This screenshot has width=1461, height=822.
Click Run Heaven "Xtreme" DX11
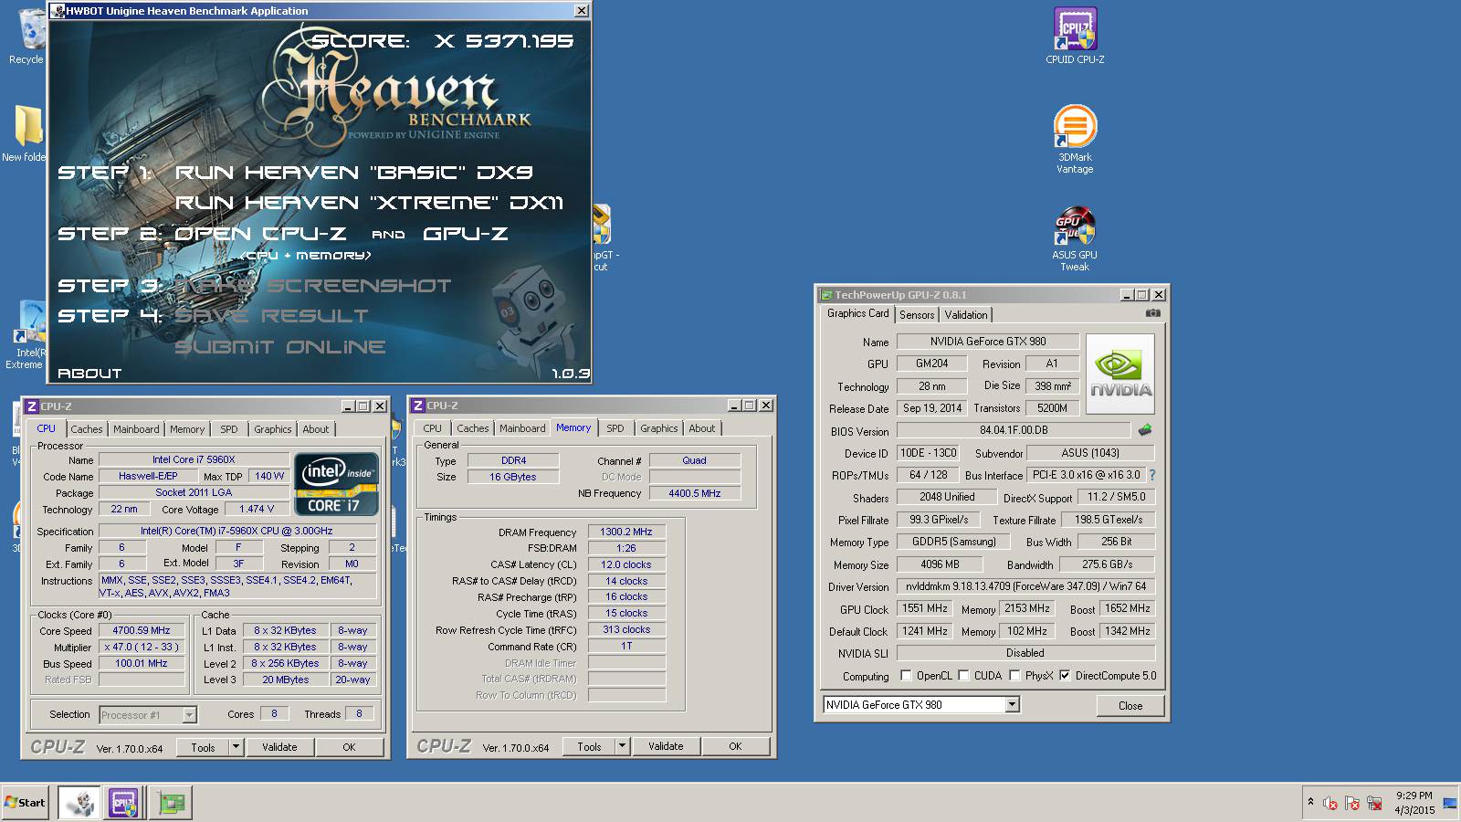coord(369,203)
